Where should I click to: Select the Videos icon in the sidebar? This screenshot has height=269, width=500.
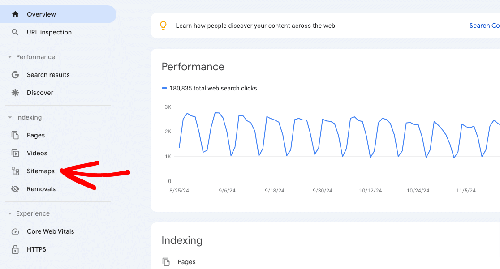(x=15, y=153)
